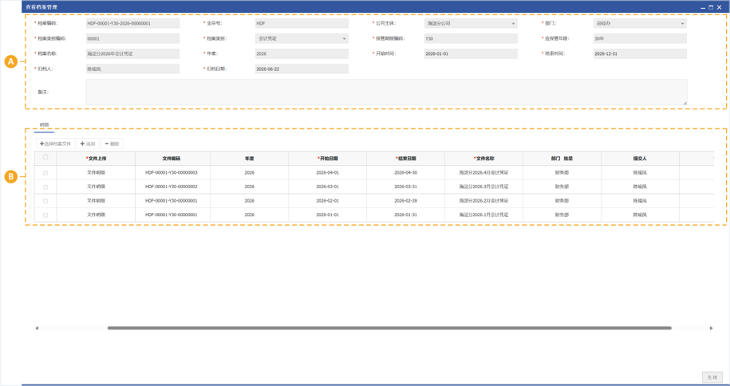Click the 档案编码 field HDF-00001-Y30-2026-00000001
Screen dimensions: 730x386
(132, 23)
